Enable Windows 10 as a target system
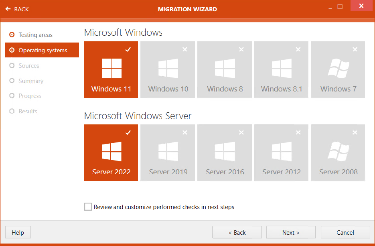The image size is (375, 246). click(x=168, y=70)
